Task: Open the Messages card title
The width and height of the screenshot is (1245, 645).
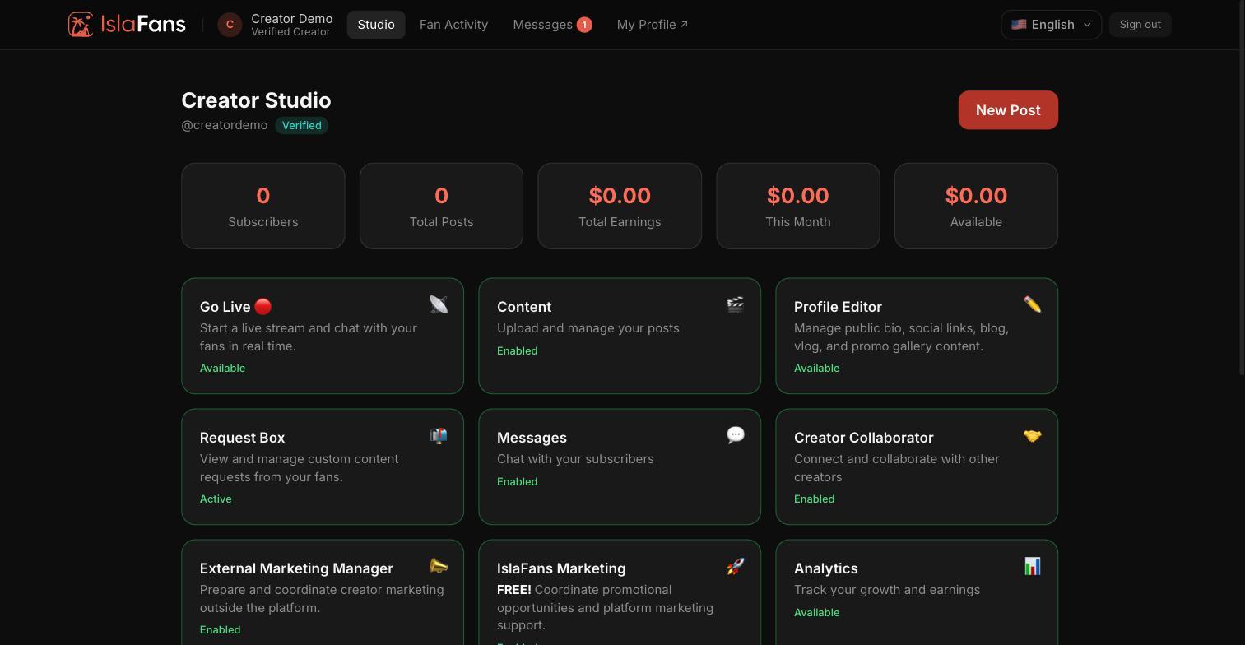Action: point(532,438)
